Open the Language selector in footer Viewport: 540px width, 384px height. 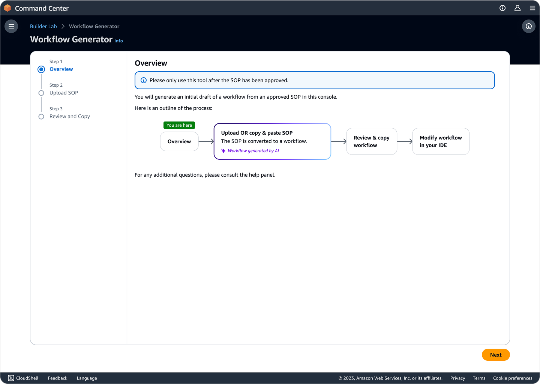(87, 378)
